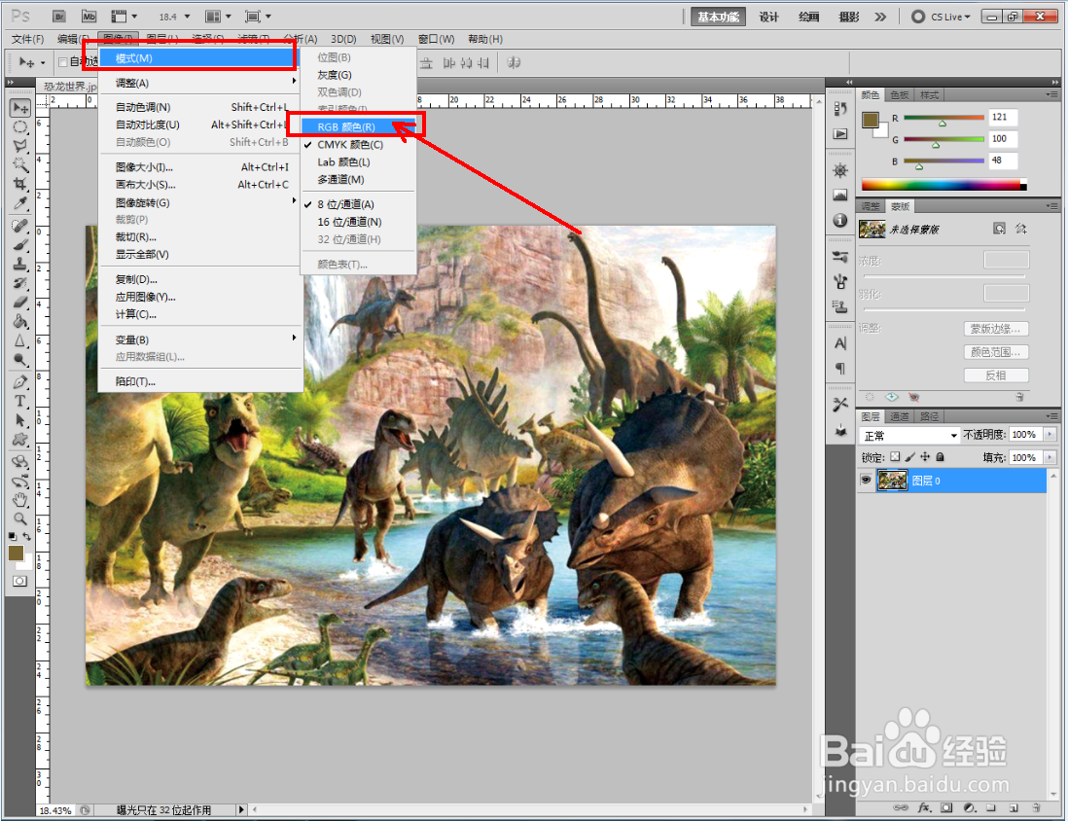Switch to the 色板 swatches tab
The width and height of the screenshot is (1068, 821).
click(x=899, y=94)
